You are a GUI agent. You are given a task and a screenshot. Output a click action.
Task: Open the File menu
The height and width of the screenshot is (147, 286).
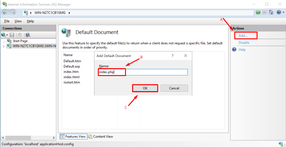click(x=7, y=21)
